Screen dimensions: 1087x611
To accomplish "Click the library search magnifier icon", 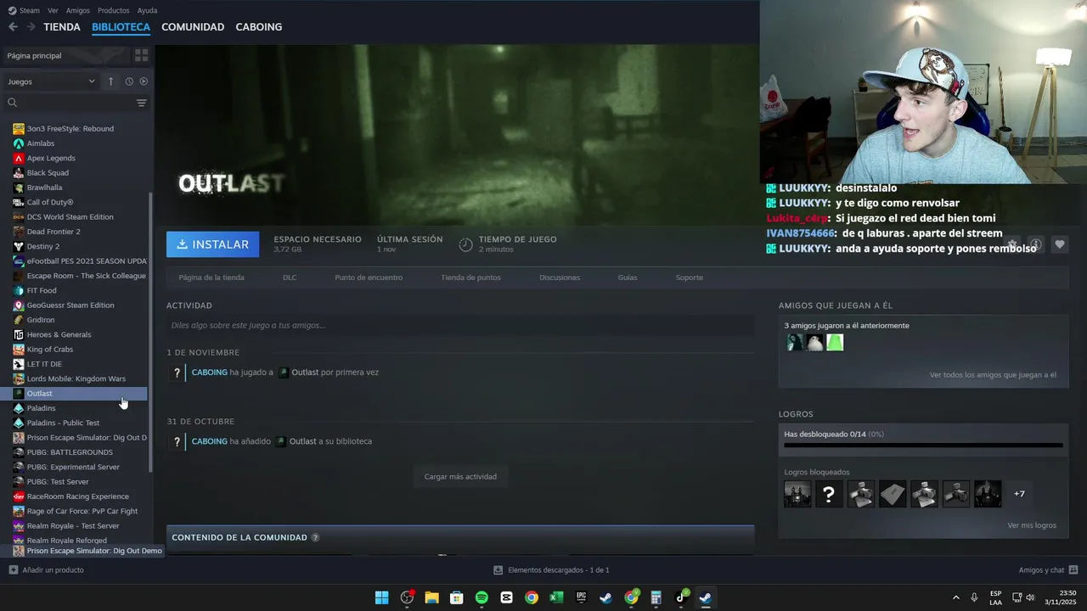I will coord(12,103).
